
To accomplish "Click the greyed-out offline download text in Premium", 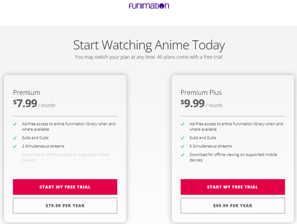I will (x=66, y=157).
